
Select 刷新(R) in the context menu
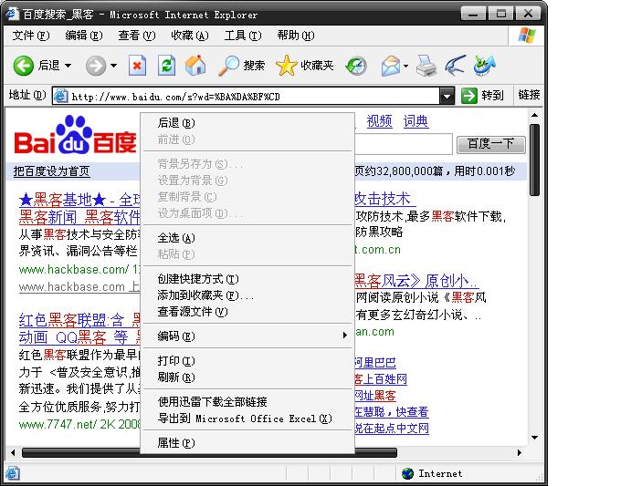[247, 377]
